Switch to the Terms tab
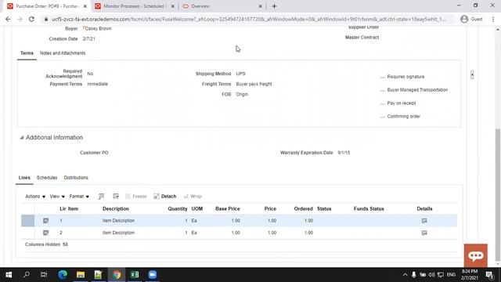Screen dimensions: 501x282 pos(27,53)
